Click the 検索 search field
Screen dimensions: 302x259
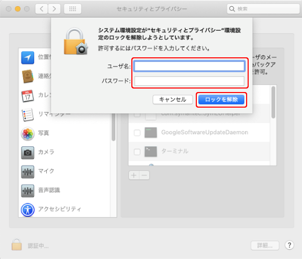263,9
